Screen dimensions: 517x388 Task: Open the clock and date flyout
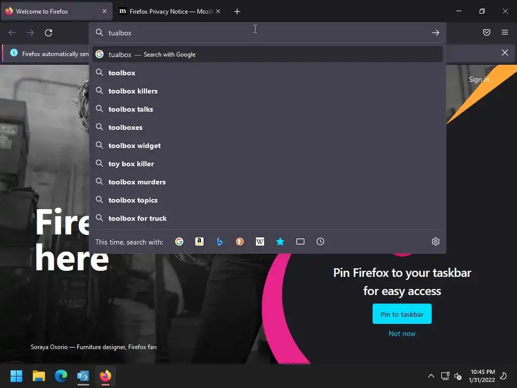[482, 376]
